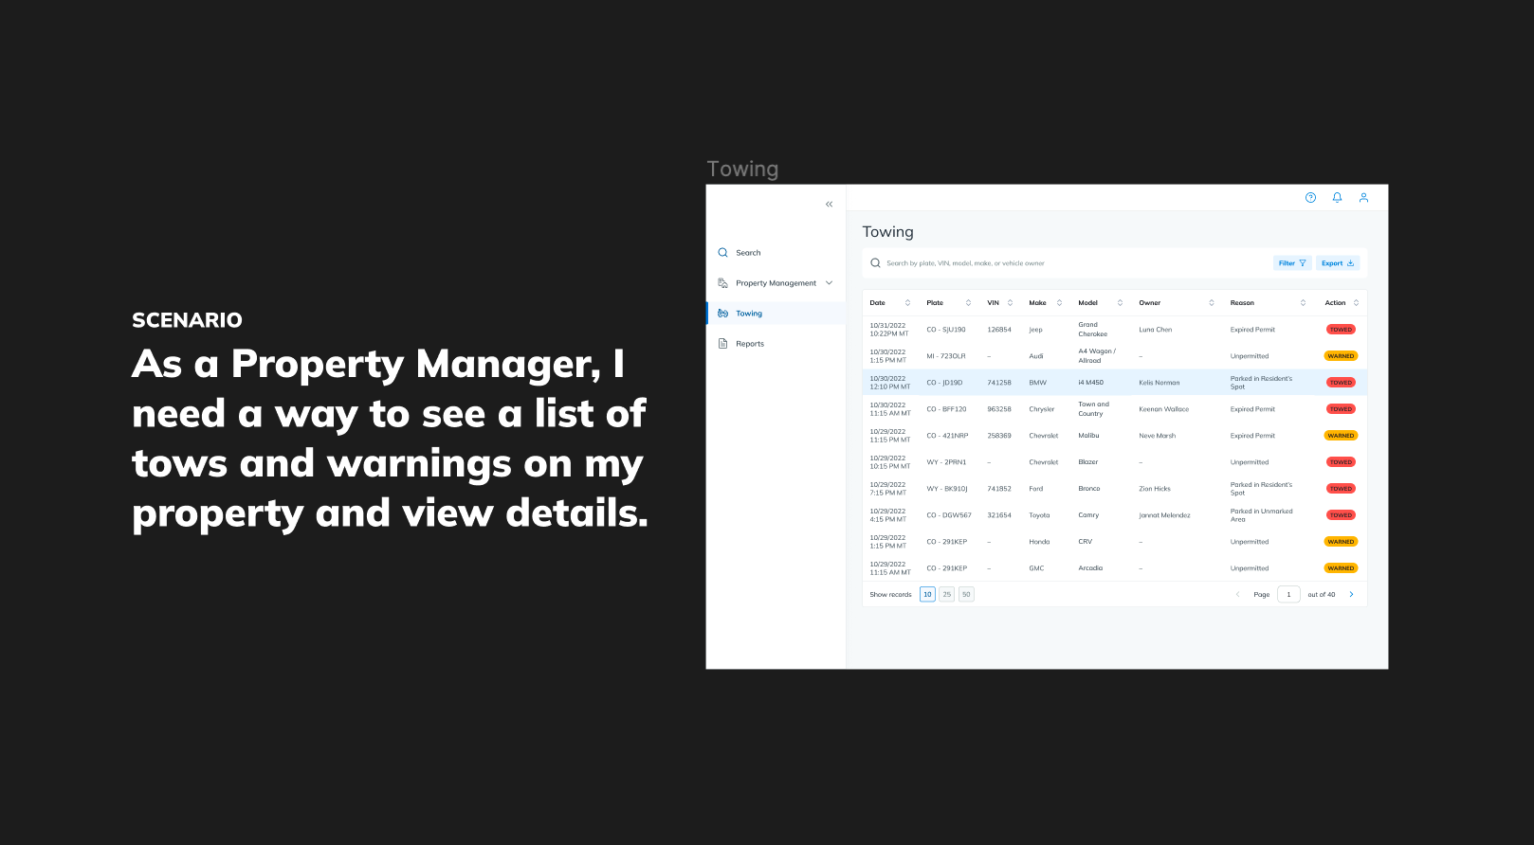The width and height of the screenshot is (1534, 845).
Task: Select plate cell CO - SJU190
Action: pos(946,330)
